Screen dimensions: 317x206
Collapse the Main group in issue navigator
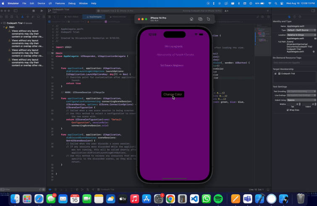(4, 27)
